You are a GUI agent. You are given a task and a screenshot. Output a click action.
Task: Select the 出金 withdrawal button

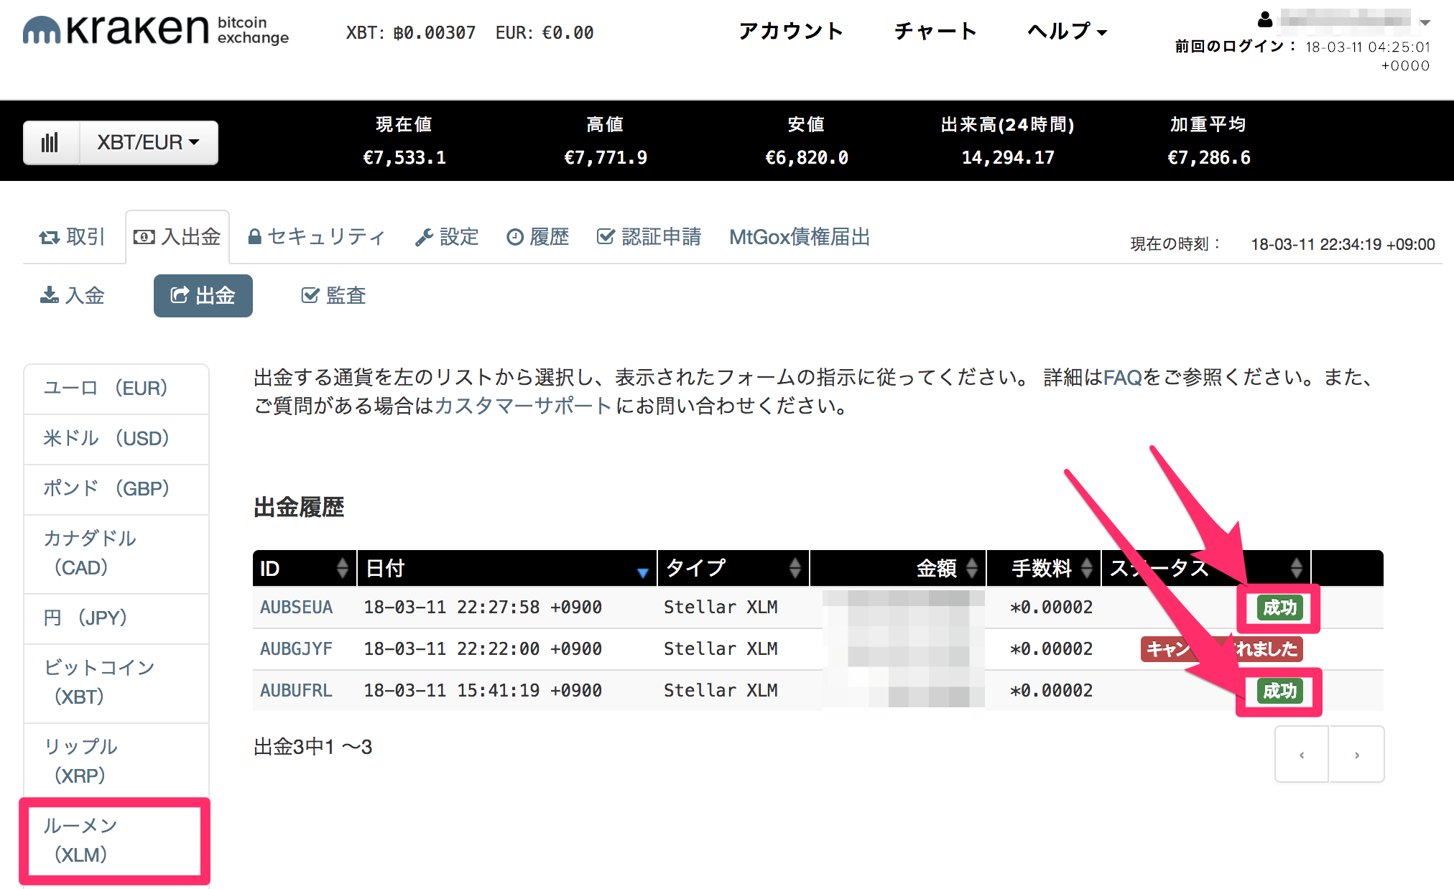pyautogui.click(x=203, y=295)
